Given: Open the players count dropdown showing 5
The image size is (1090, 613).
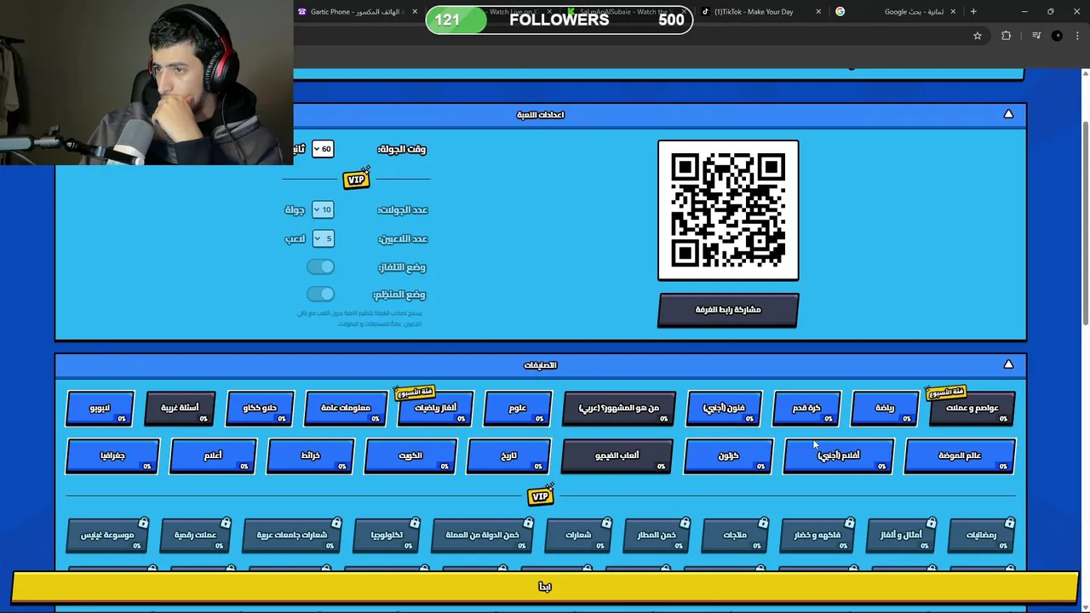Looking at the screenshot, I should point(323,238).
